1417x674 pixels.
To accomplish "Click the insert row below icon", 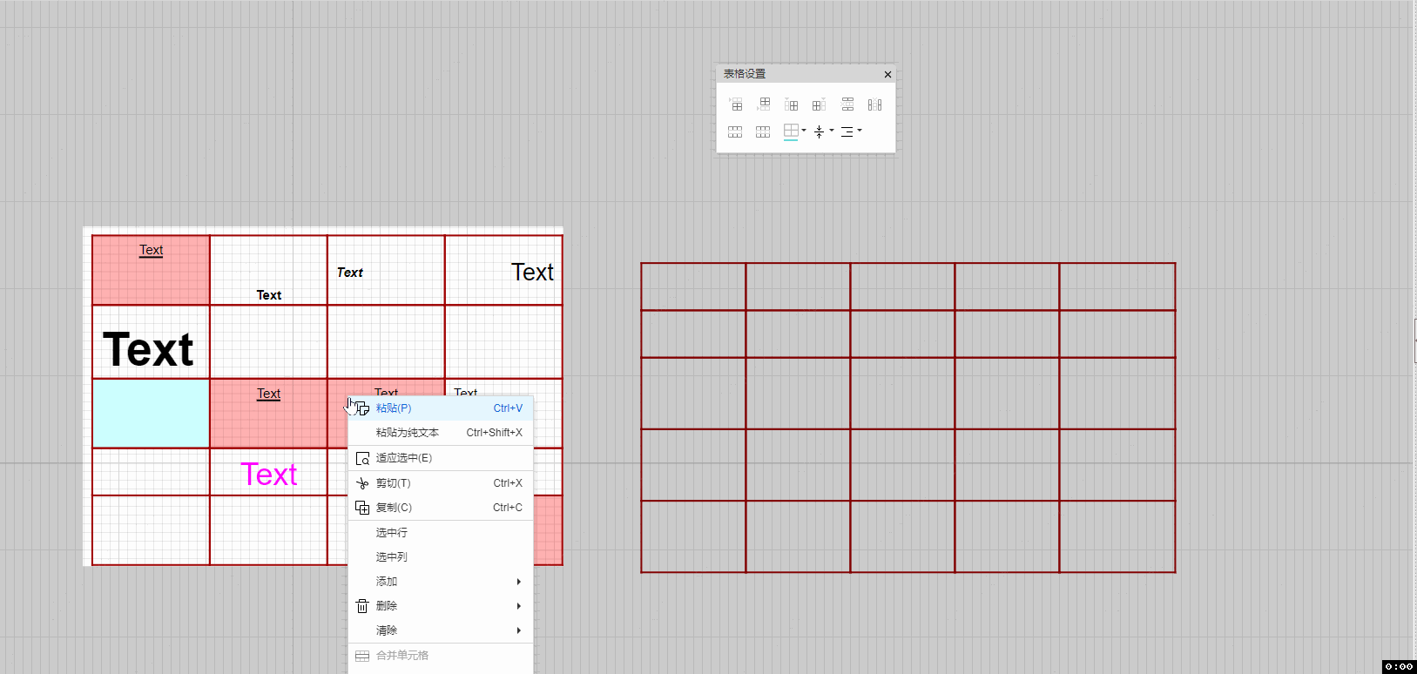I will tap(764, 104).
